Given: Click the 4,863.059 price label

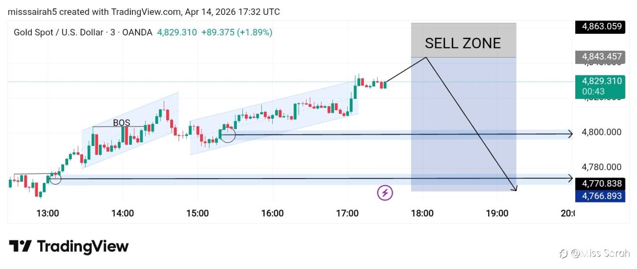Looking at the screenshot, I should tap(600, 27).
